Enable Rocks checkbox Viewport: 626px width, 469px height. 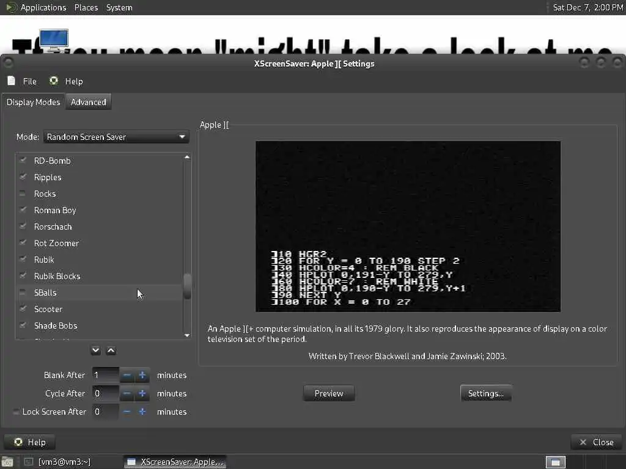click(x=23, y=194)
